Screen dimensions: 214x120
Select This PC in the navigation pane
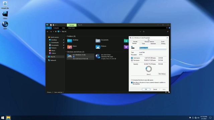(53, 57)
